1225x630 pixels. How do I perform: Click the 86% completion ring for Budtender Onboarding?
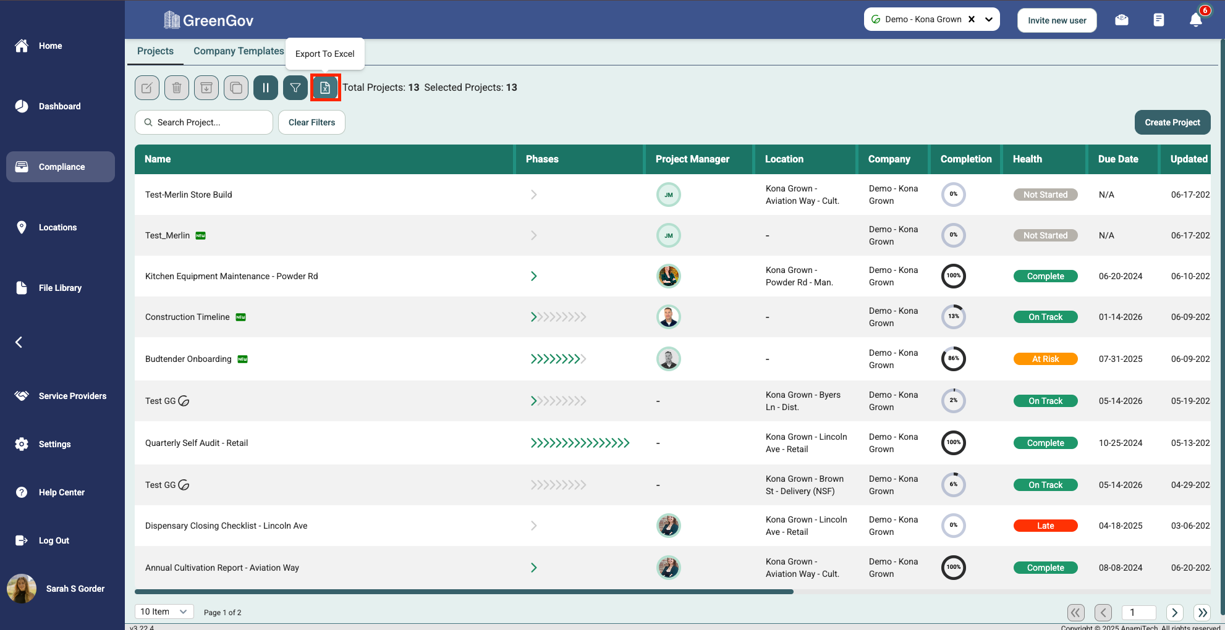[954, 359]
